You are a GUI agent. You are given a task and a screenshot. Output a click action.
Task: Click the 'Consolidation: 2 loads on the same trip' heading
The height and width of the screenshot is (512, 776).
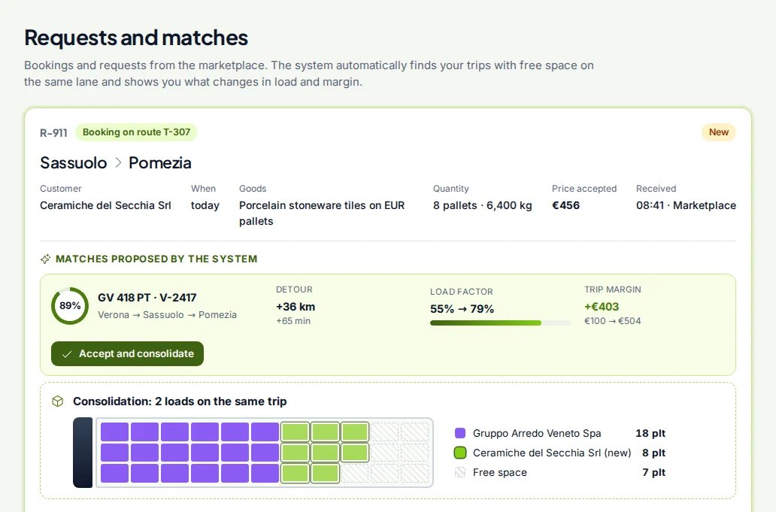tap(180, 401)
